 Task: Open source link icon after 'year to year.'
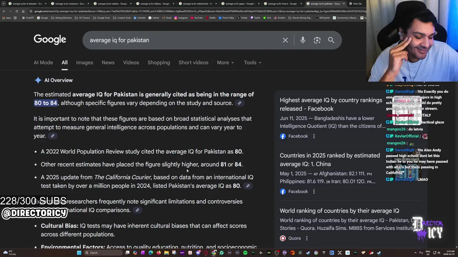pyautogui.click(x=52, y=136)
